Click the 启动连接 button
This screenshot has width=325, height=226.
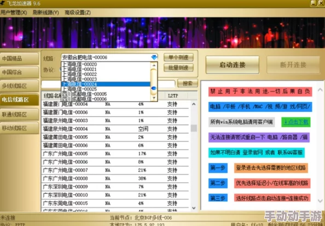tap(233, 65)
